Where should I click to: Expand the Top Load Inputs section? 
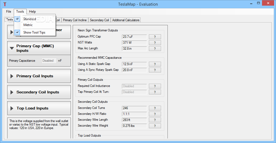tap(39, 108)
